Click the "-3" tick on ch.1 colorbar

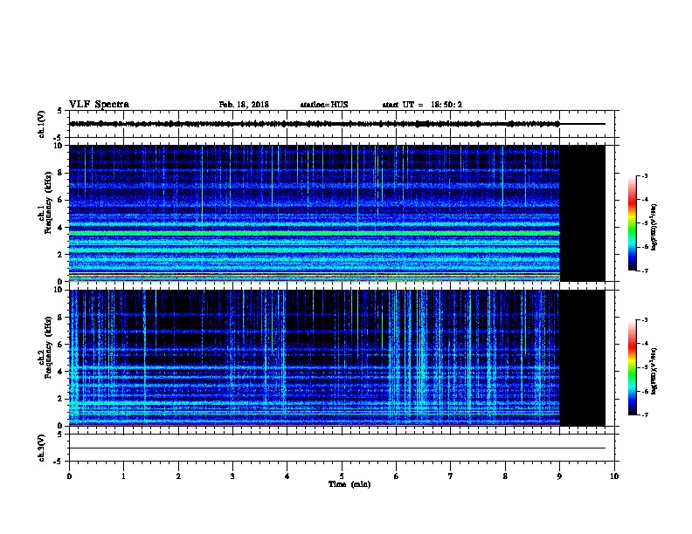tap(644, 176)
